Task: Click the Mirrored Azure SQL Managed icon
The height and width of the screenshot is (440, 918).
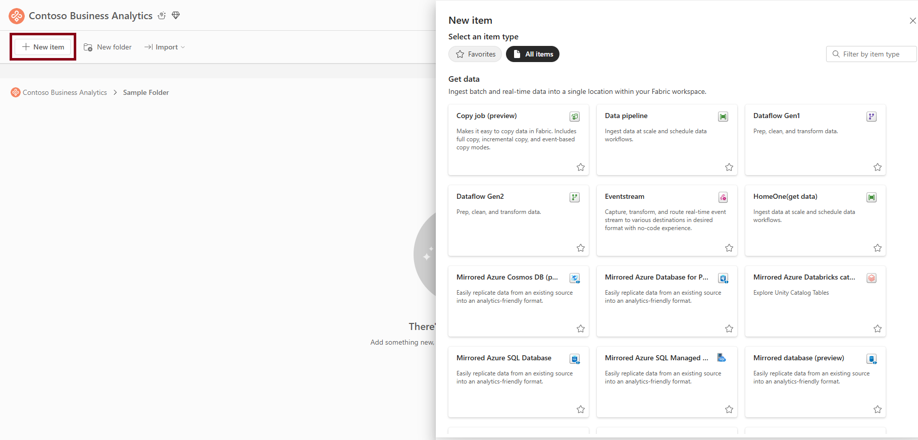Action: tap(722, 358)
